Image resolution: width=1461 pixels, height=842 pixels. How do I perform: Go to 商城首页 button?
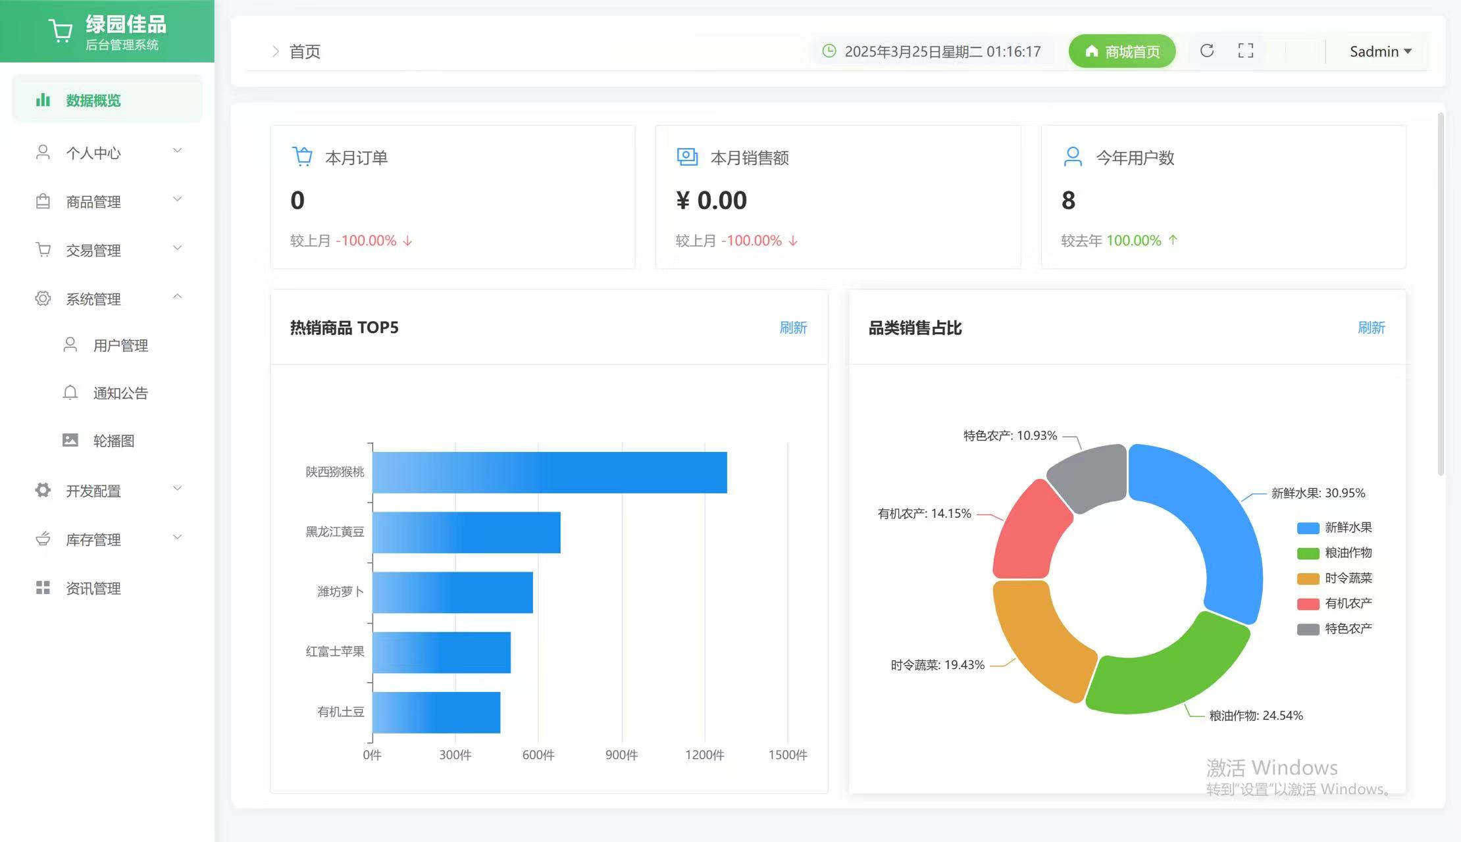[1122, 51]
